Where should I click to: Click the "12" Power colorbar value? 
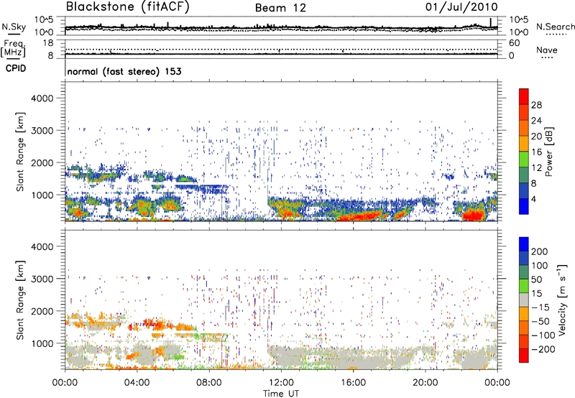pyautogui.click(x=536, y=167)
